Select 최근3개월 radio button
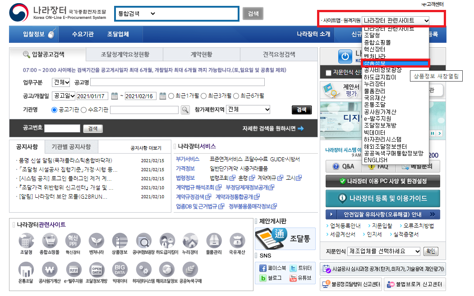 click(204, 96)
